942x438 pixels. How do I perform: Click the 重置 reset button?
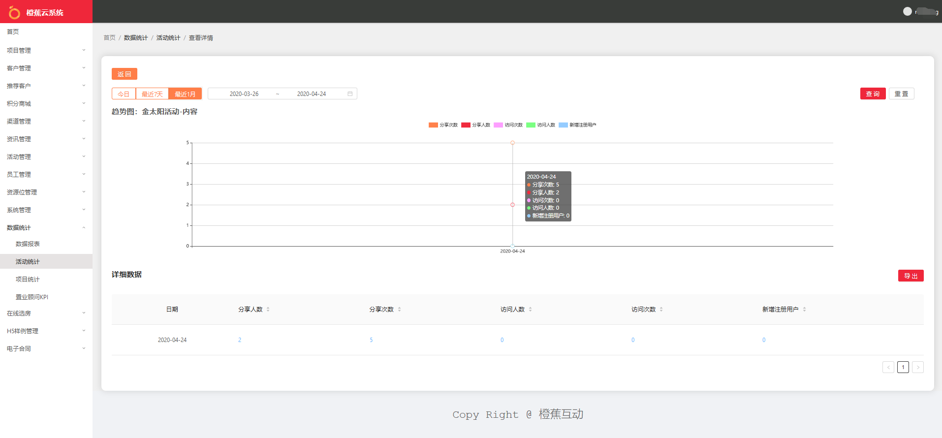901,94
